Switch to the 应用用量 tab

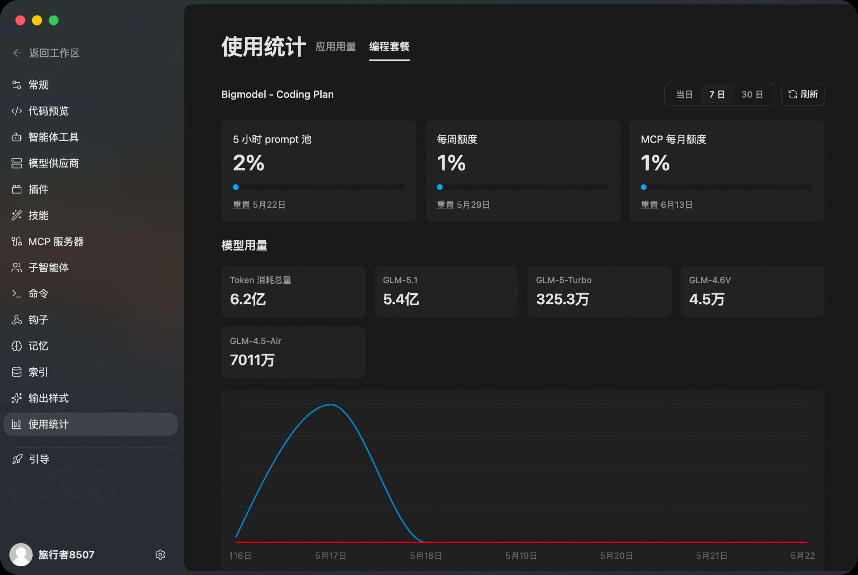point(336,46)
